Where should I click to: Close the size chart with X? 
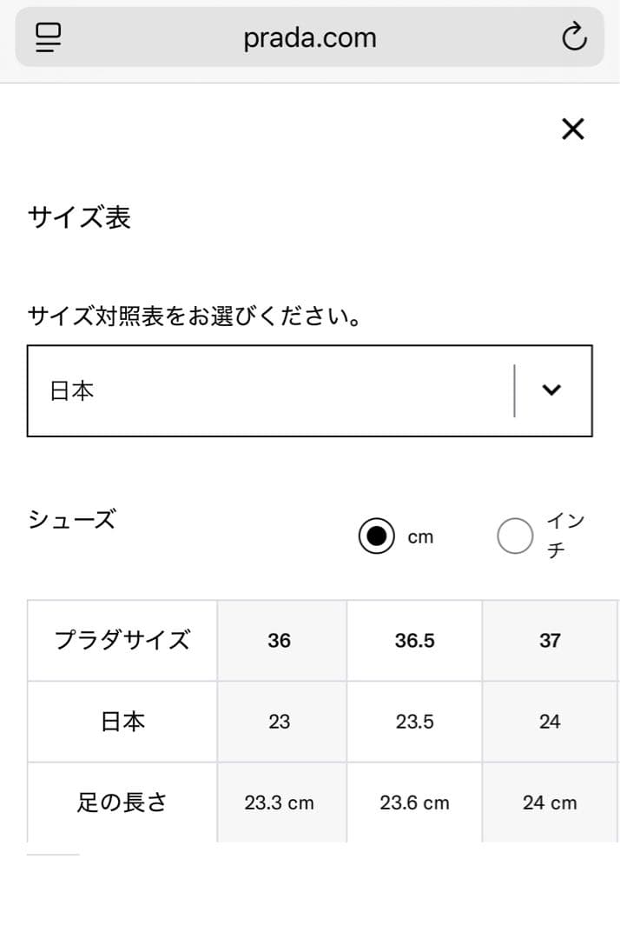point(573,130)
